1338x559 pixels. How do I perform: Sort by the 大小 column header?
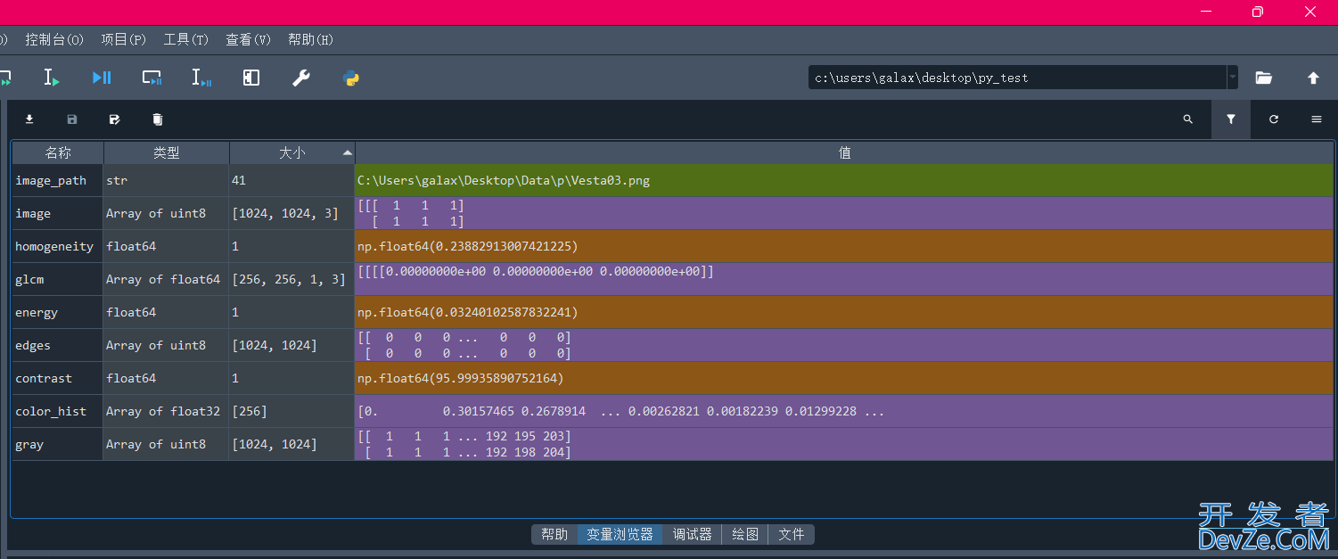click(292, 152)
